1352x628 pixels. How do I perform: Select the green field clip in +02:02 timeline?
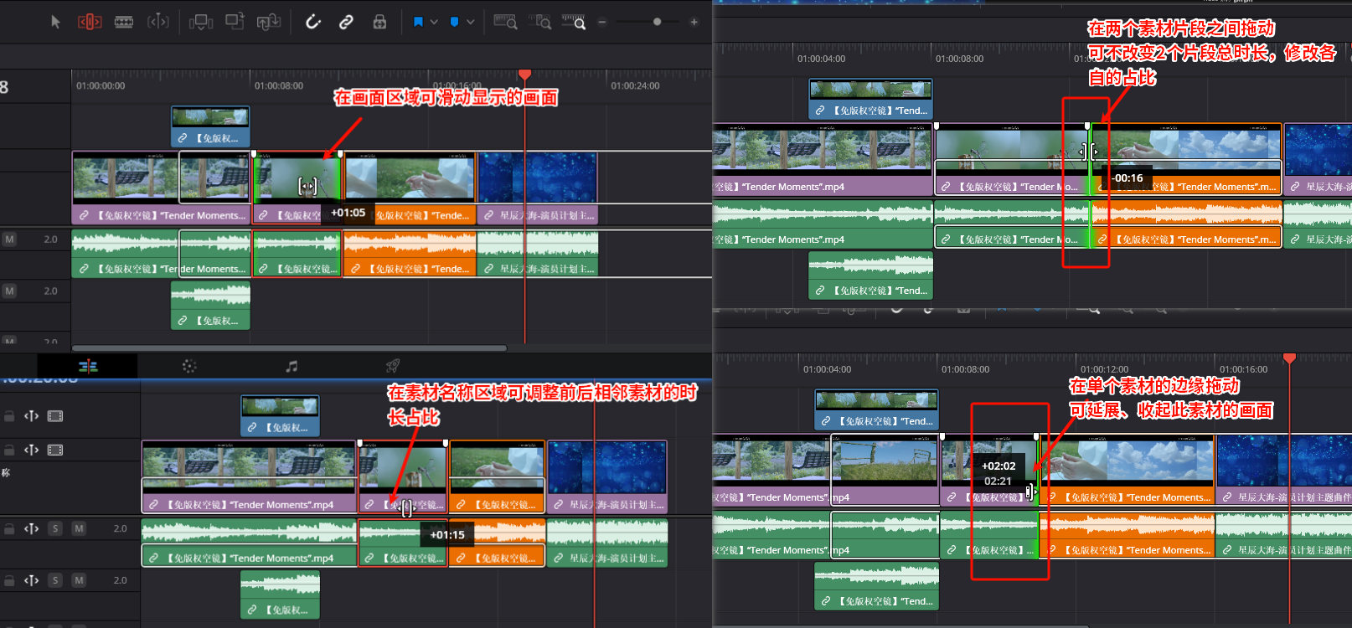click(885, 470)
